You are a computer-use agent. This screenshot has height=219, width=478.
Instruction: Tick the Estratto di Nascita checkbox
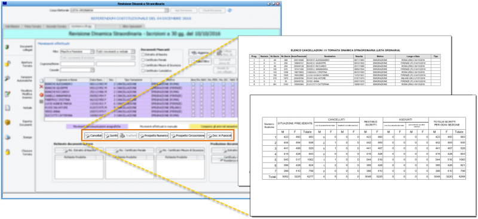coord(143,54)
